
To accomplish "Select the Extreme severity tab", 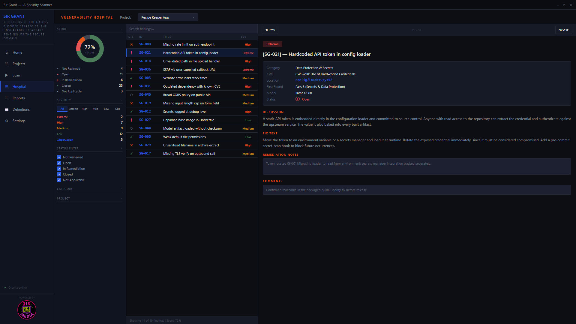I will (73, 109).
